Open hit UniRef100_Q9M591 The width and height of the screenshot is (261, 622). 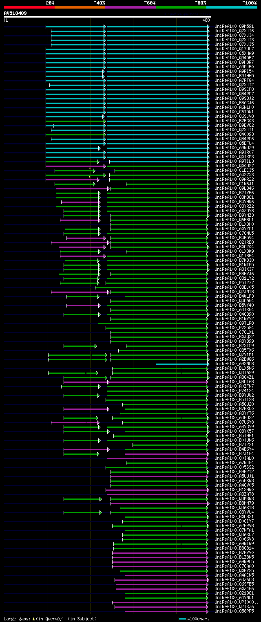(x=234, y=26)
